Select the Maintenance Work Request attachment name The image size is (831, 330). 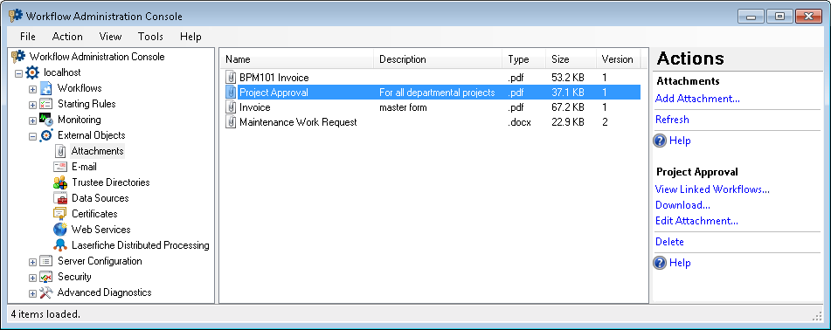(x=298, y=122)
